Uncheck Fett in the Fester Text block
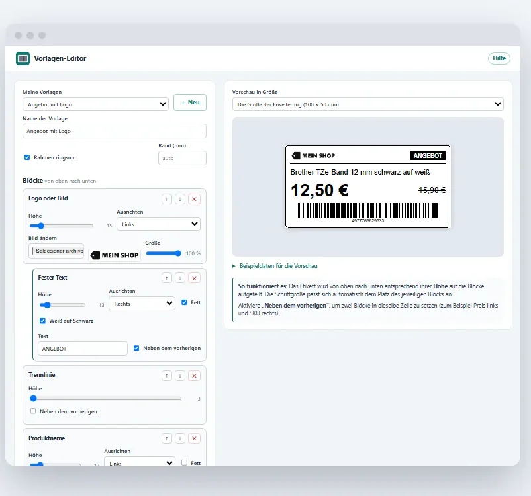 184,302
